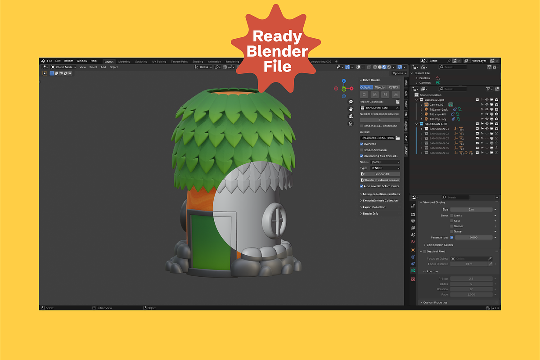
Task: Toggle BANGUNAN 01 eye visibility icon
Action: tap(487, 129)
